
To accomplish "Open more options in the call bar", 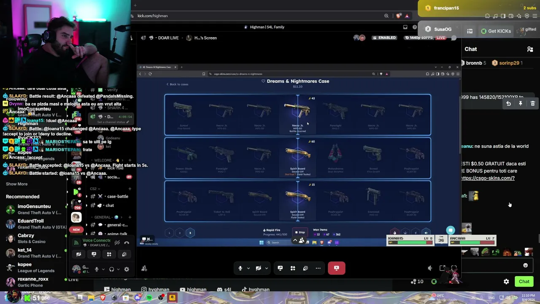I will point(318,268).
